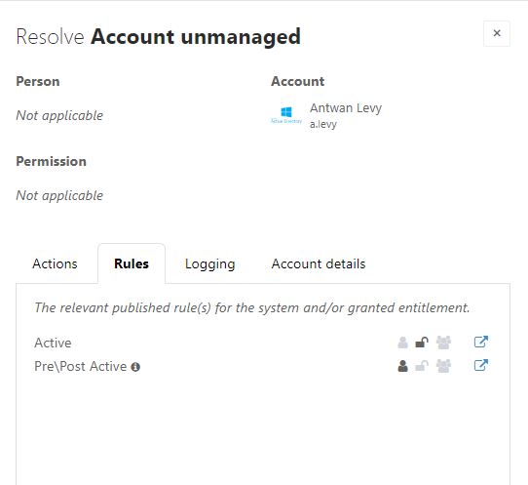The width and height of the screenshot is (528, 485).
Task: Select the Rules tab
Action: (x=132, y=263)
